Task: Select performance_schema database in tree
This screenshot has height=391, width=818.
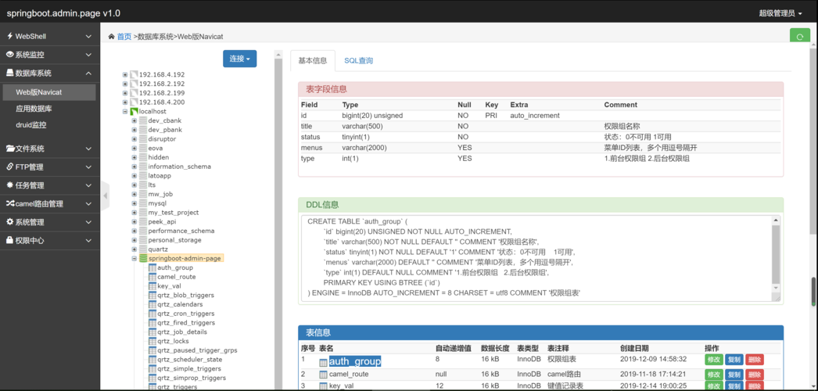Action: point(181,231)
